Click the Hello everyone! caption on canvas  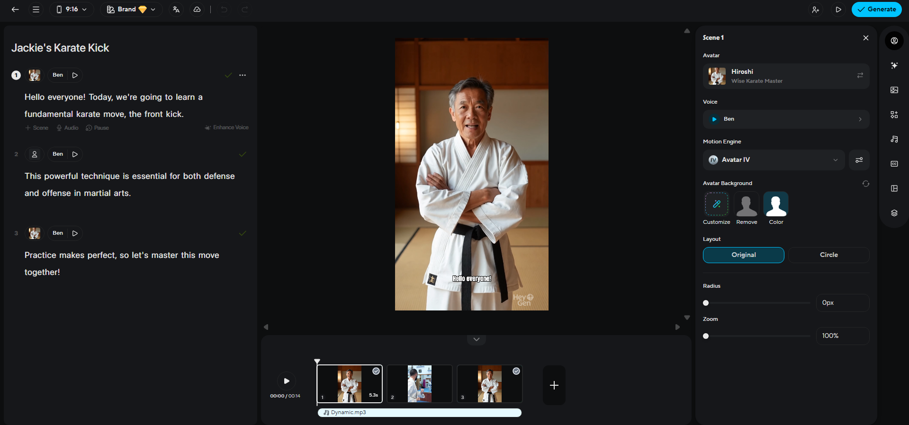(472, 279)
